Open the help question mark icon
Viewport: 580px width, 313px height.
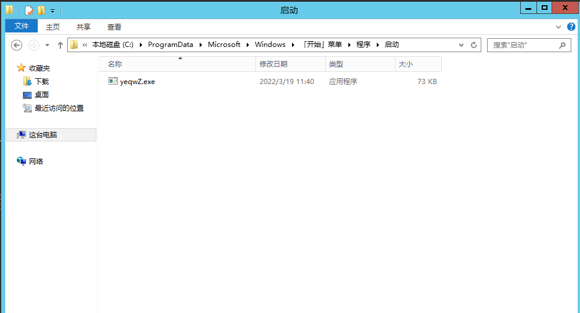571,27
